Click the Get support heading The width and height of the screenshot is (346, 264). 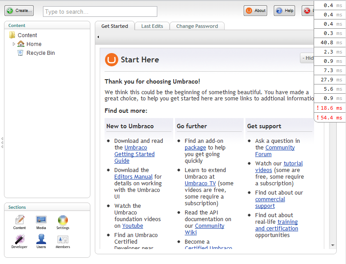click(264, 126)
